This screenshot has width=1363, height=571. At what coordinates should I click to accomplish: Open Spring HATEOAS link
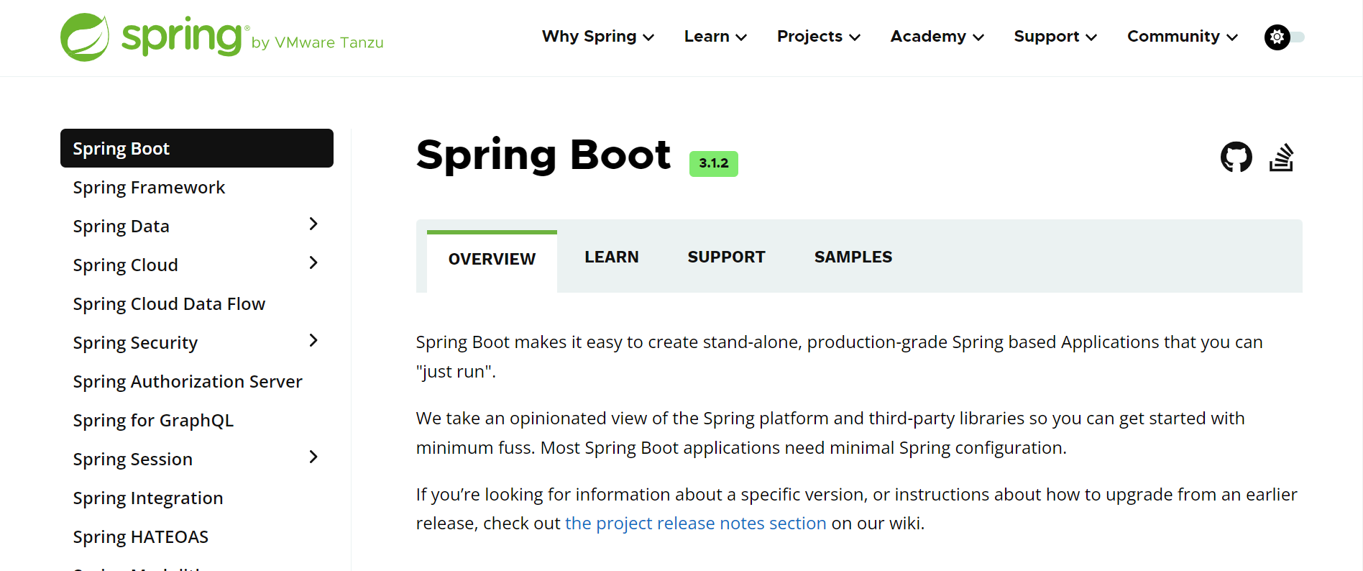(x=141, y=537)
